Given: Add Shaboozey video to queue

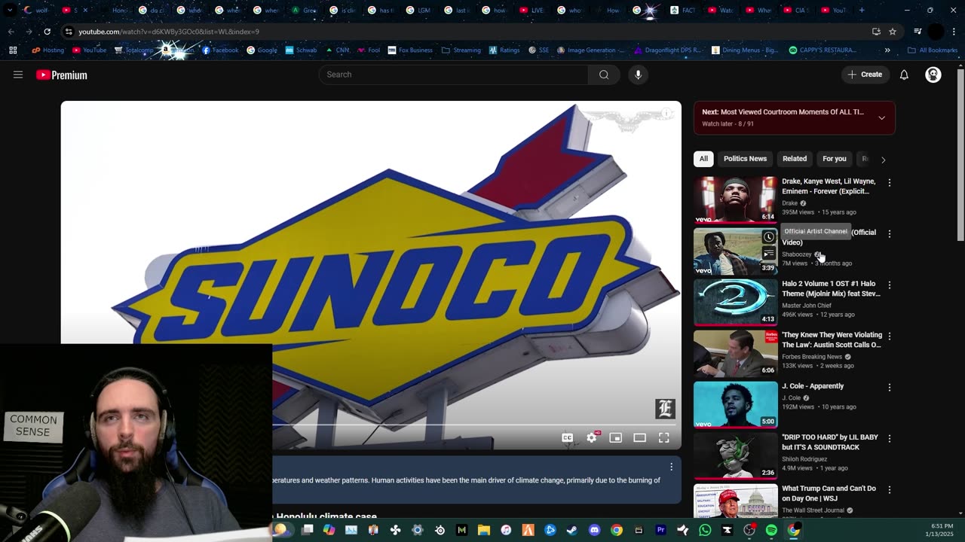Looking at the screenshot, I should point(768,254).
